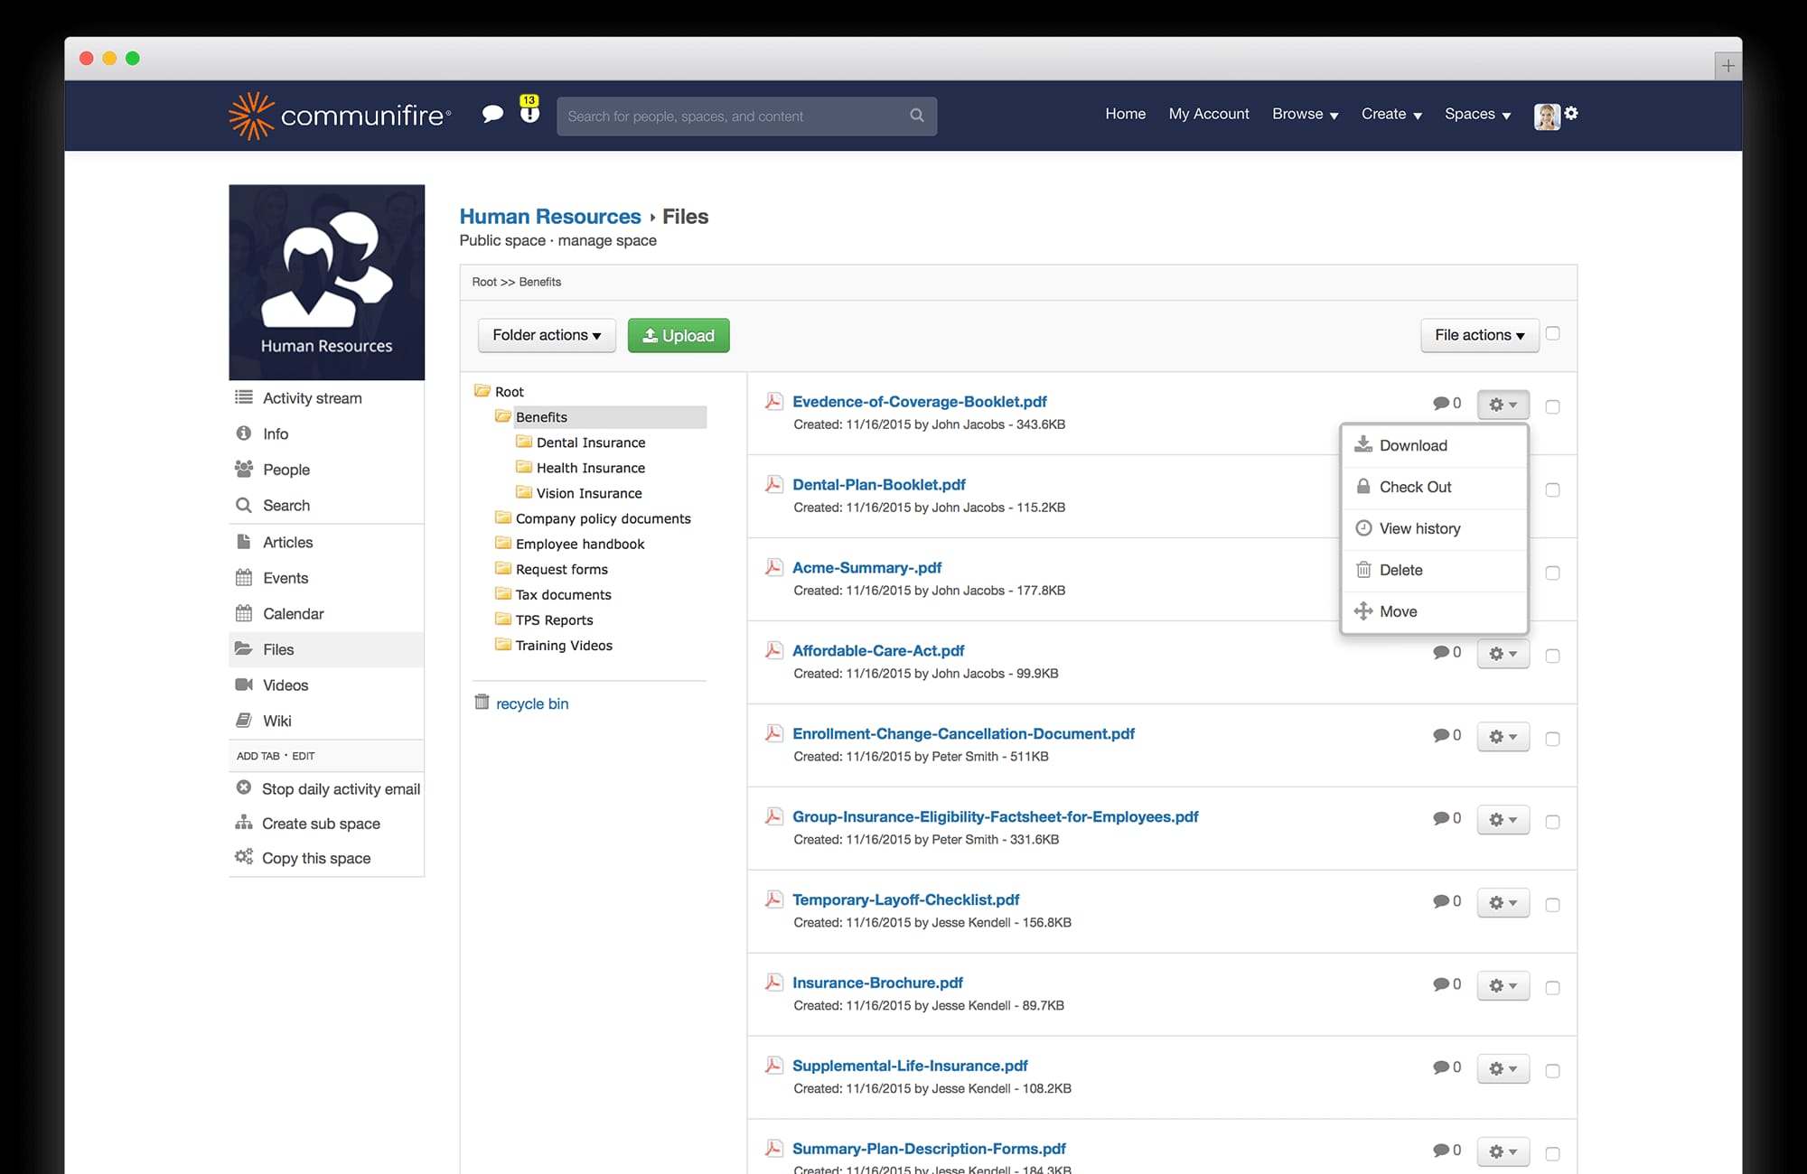Select the Health Insurance folder in the tree
1807x1174 pixels.
[590, 467]
